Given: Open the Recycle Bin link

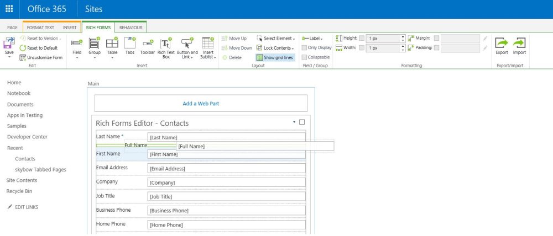Looking at the screenshot, I should click(19, 191).
